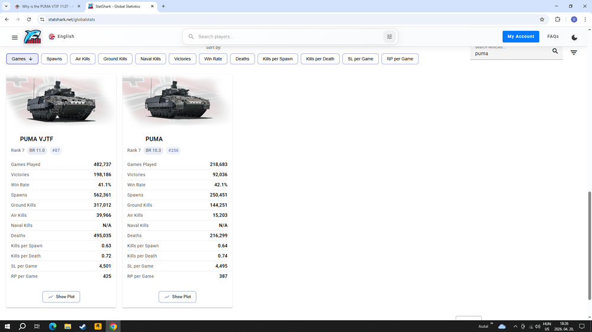Image resolution: width=592 pixels, height=332 pixels.
Task: Open Rockstar Games Launcher from taskbar
Action: coord(98,326)
